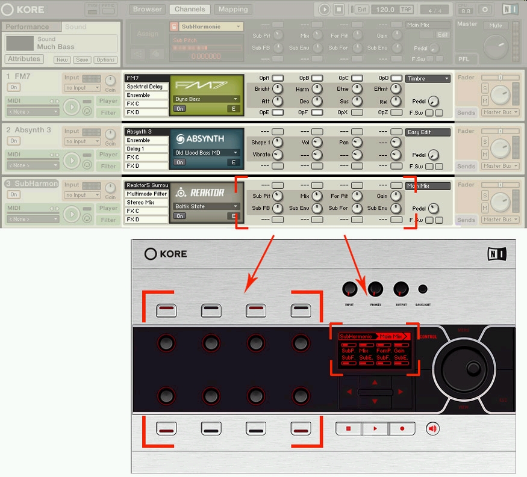The width and height of the screenshot is (527, 477).
Task: Open the SubHarmonic dropdown at the top
Action: pyautogui.click(x=211, y=26)
